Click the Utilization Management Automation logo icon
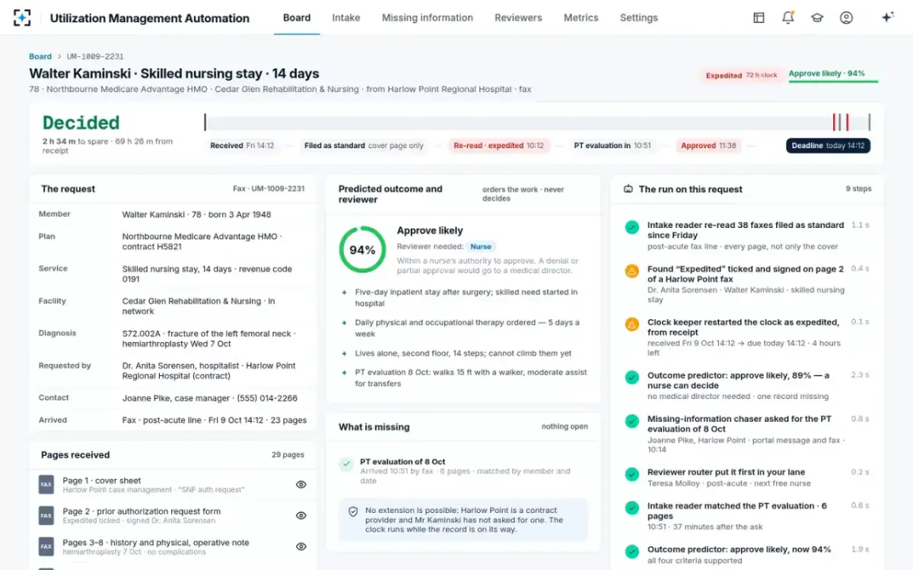Viewport: 913px width, 570px height. point(22,17)
